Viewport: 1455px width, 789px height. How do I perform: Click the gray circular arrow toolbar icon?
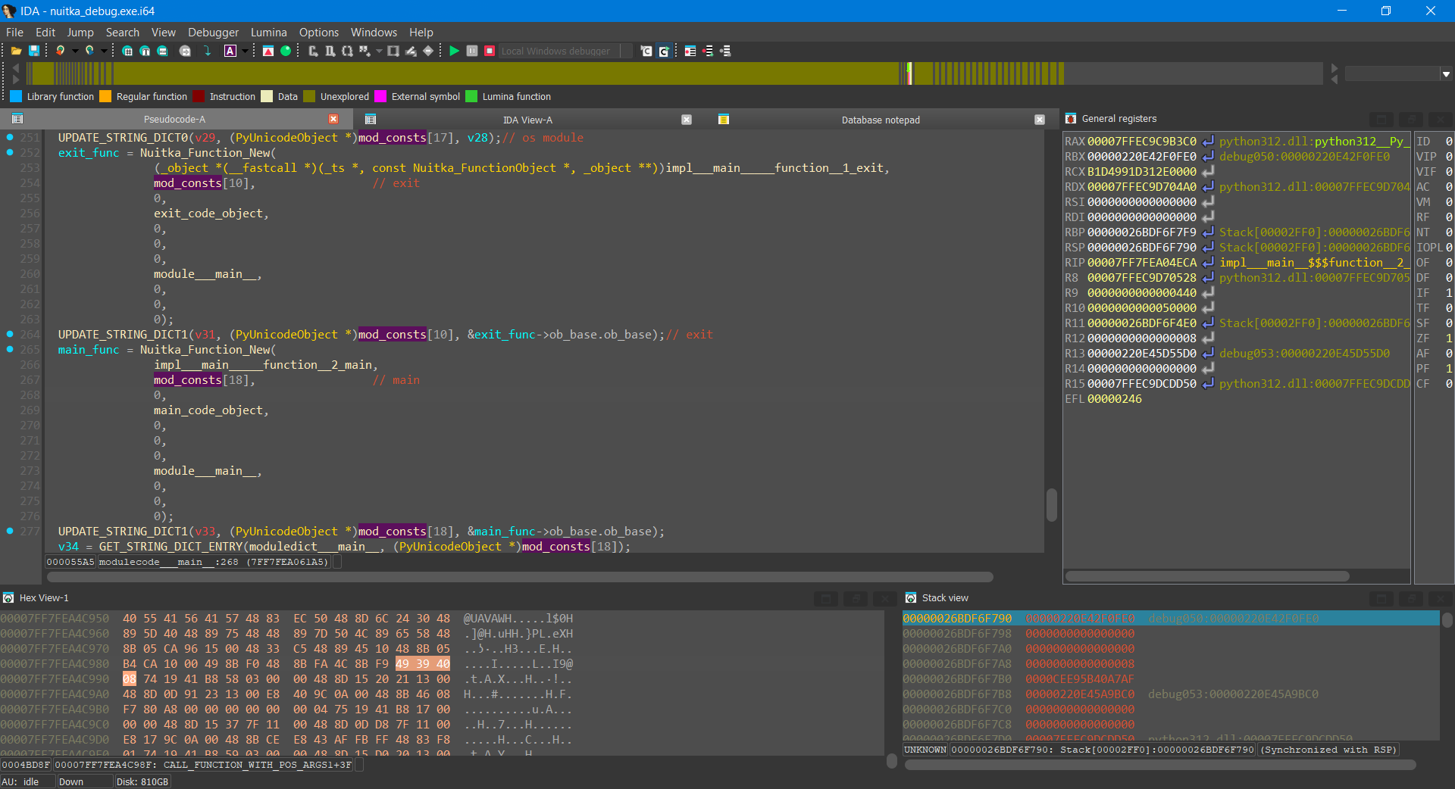point(185,51)
